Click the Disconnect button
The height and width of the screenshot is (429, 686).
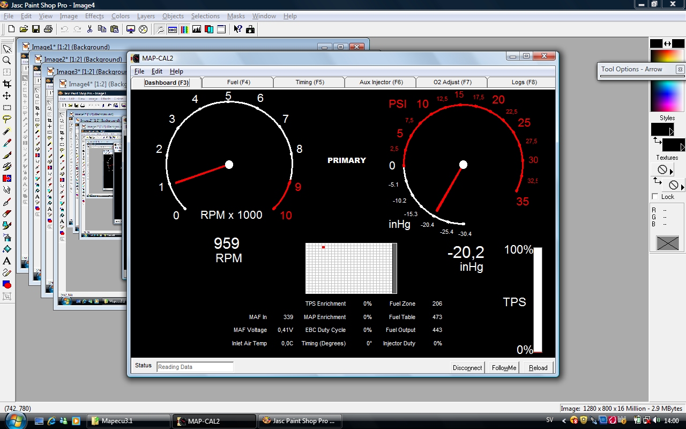tap(467, 367)
